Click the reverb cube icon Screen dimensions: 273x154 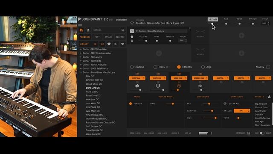[179, 86]
